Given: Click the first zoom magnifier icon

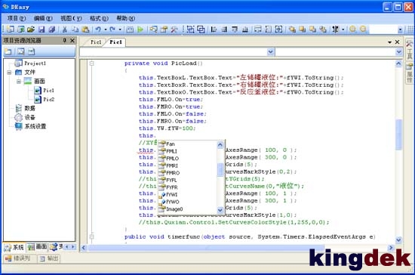Looking at the screenshot, I should 352,29.
